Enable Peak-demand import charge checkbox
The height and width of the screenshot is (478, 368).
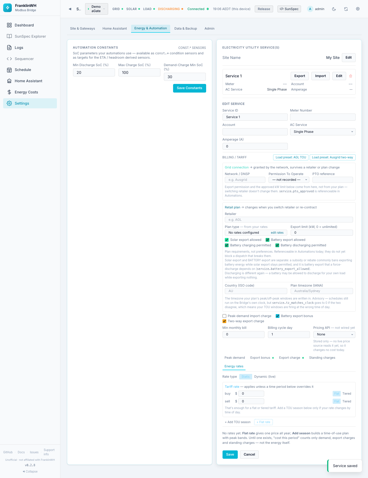(224, 316)
